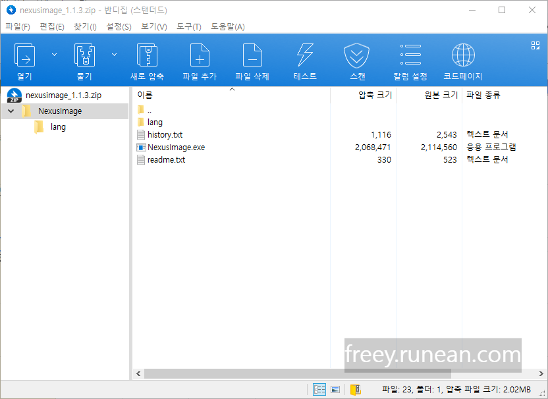Open the 도움말(A) menu

point(227,26)
